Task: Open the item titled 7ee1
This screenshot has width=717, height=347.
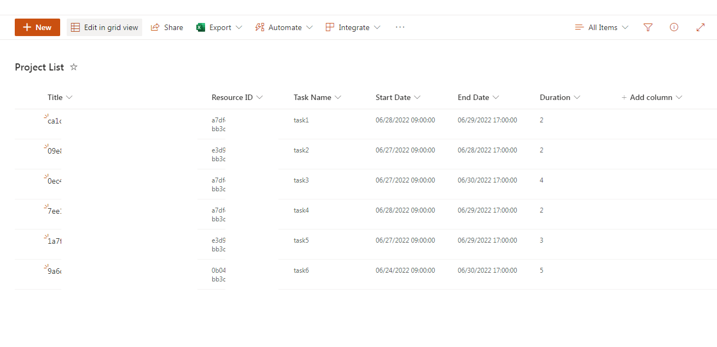Action: pyautogui.click(x=54, y=211)
